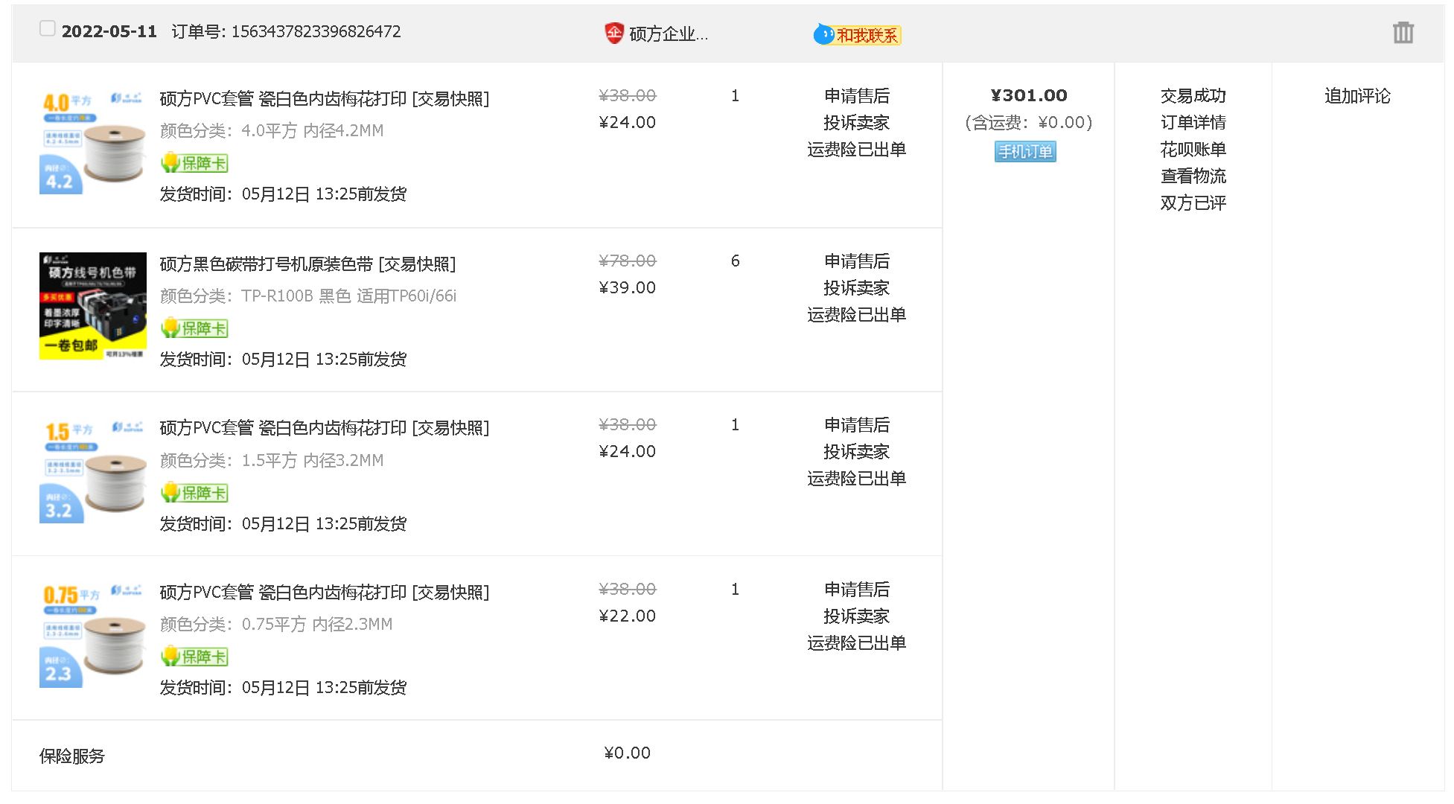Click the Wangwang '和我联系' chat icon

coord(857,35)
